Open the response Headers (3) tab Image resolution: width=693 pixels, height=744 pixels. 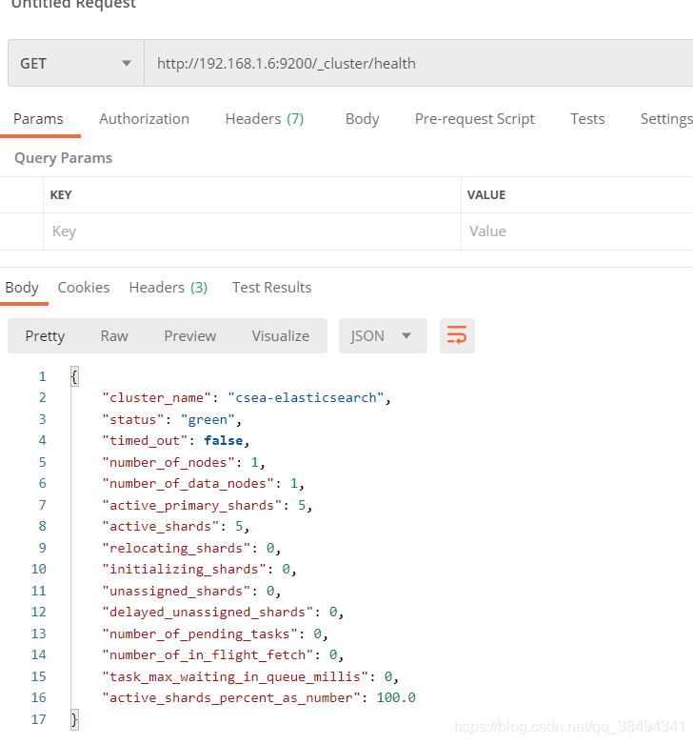tap(168, 288)
